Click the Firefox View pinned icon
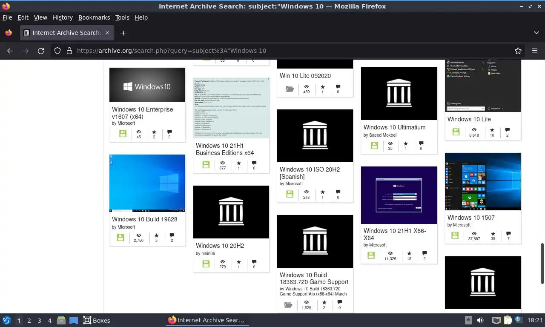Screen dimensions: 545x327 coord(9,33)
